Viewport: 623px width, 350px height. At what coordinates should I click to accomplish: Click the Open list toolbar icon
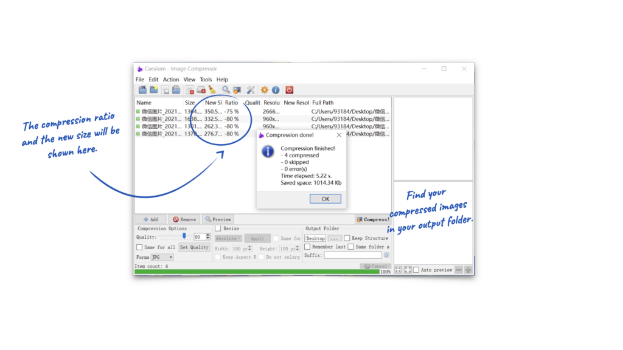pyautogui.click(x=176, y=90)
